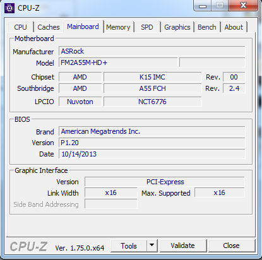Click the BIOS date 10/14/2013 field
262x260 pixels.
point(152,154)
